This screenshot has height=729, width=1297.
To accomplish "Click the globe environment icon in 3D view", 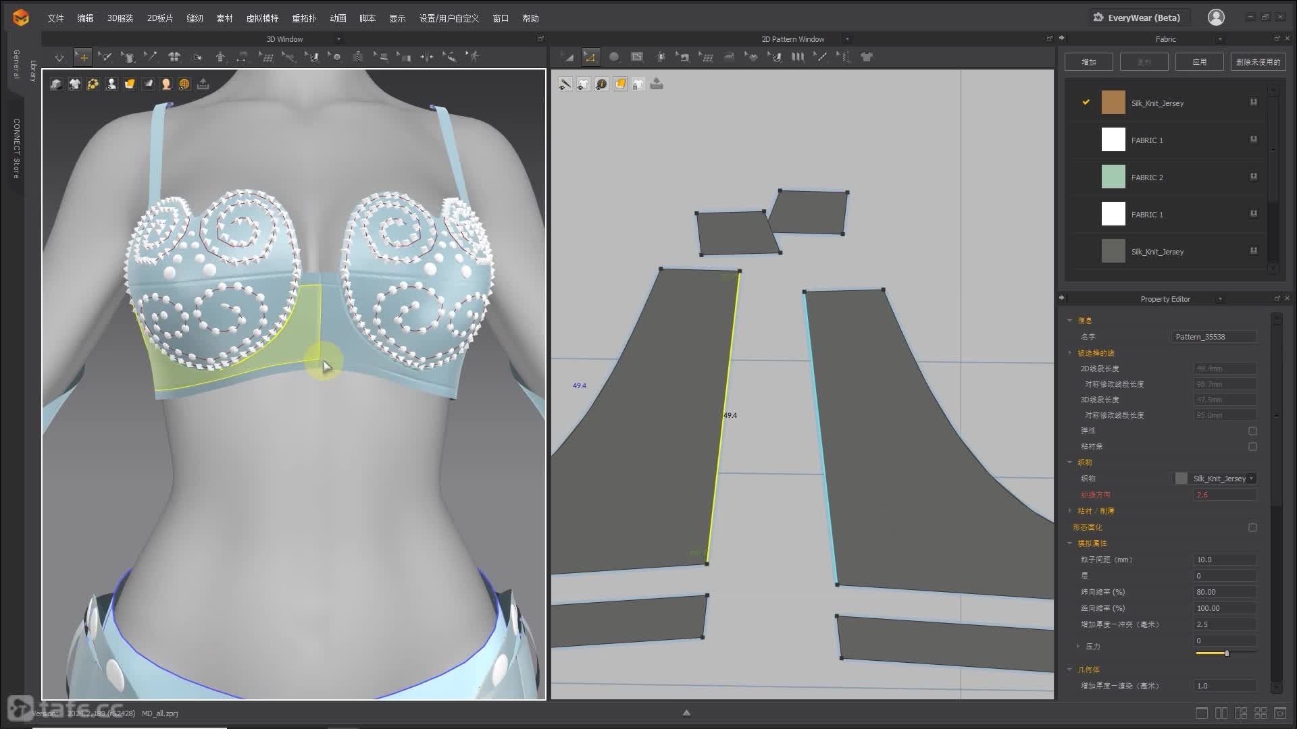I will tap(184, 84).
